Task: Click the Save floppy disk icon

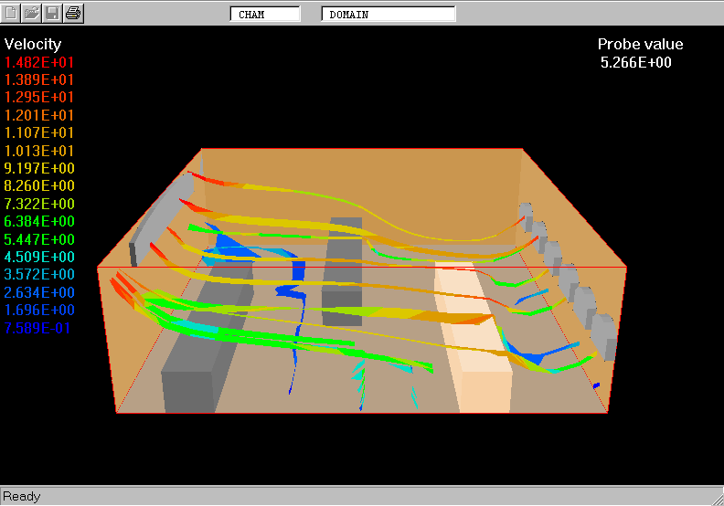Action: click(x=53, y=13)
